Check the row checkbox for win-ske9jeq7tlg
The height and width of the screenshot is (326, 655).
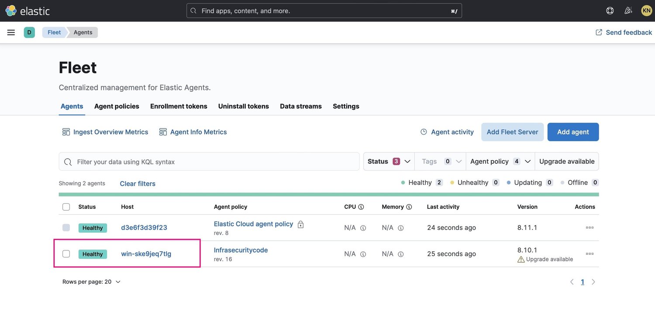pyautogui.click(x=66, y=253)
